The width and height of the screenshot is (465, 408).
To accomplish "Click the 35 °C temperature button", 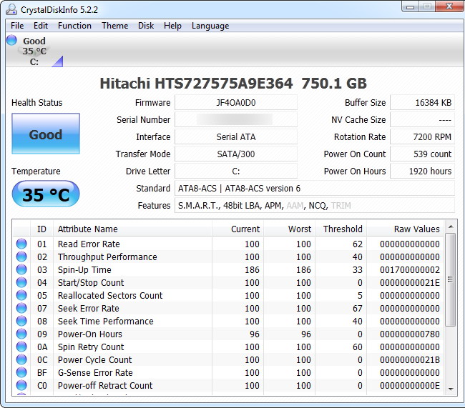I will [x=46, y=194].
